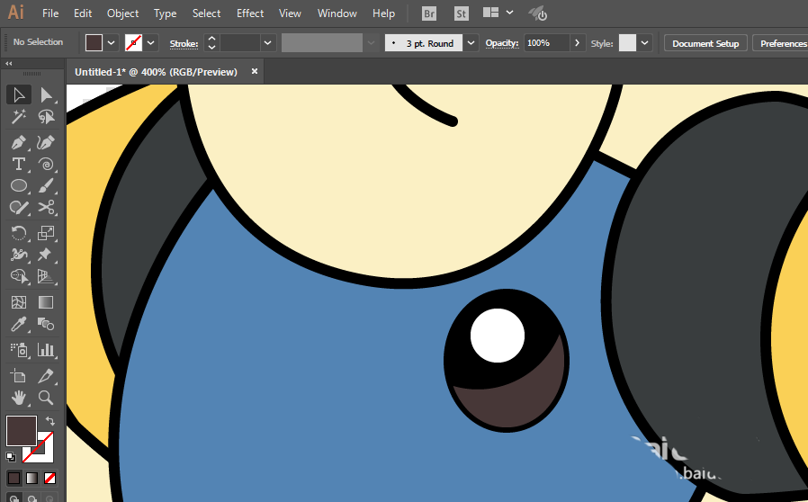Screen dimensions: 808x502
Task: Activate the Warp tool
Action: [x=19, y=255]
